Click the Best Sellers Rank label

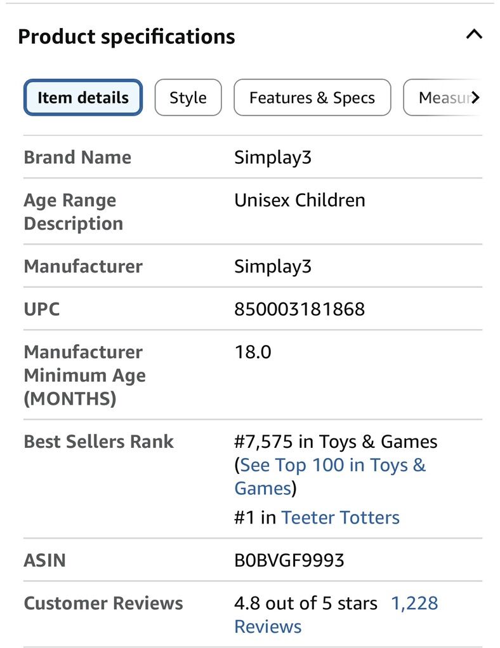point(98,442)
